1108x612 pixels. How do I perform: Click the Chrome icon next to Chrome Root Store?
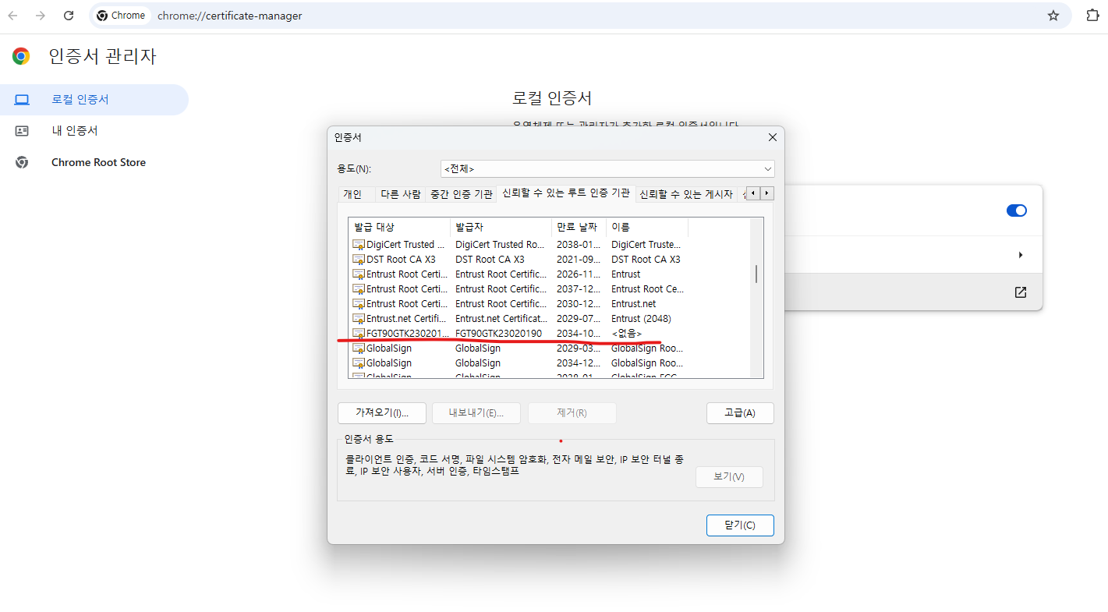tap(22, 162)
